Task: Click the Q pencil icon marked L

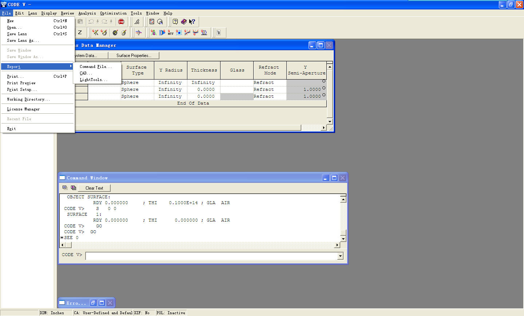Action: (x=95, y=33)
